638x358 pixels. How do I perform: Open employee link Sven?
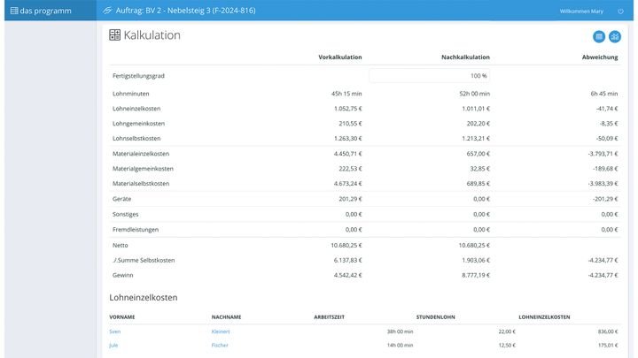[114, 331]
